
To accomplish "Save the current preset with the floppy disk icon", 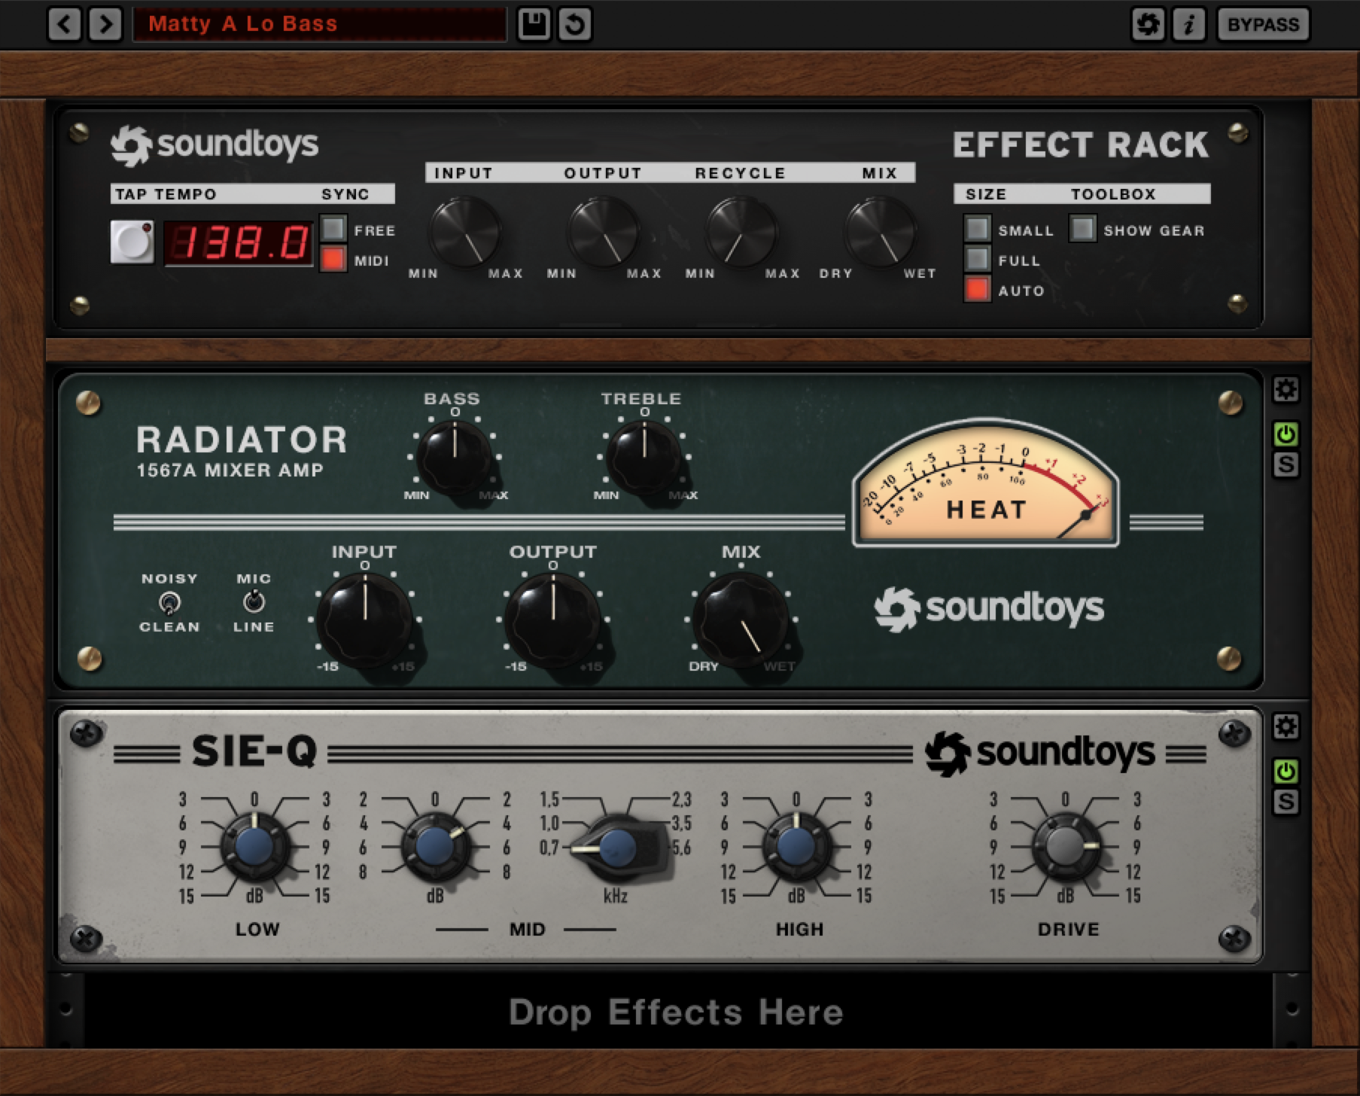I will click(534, 24).
